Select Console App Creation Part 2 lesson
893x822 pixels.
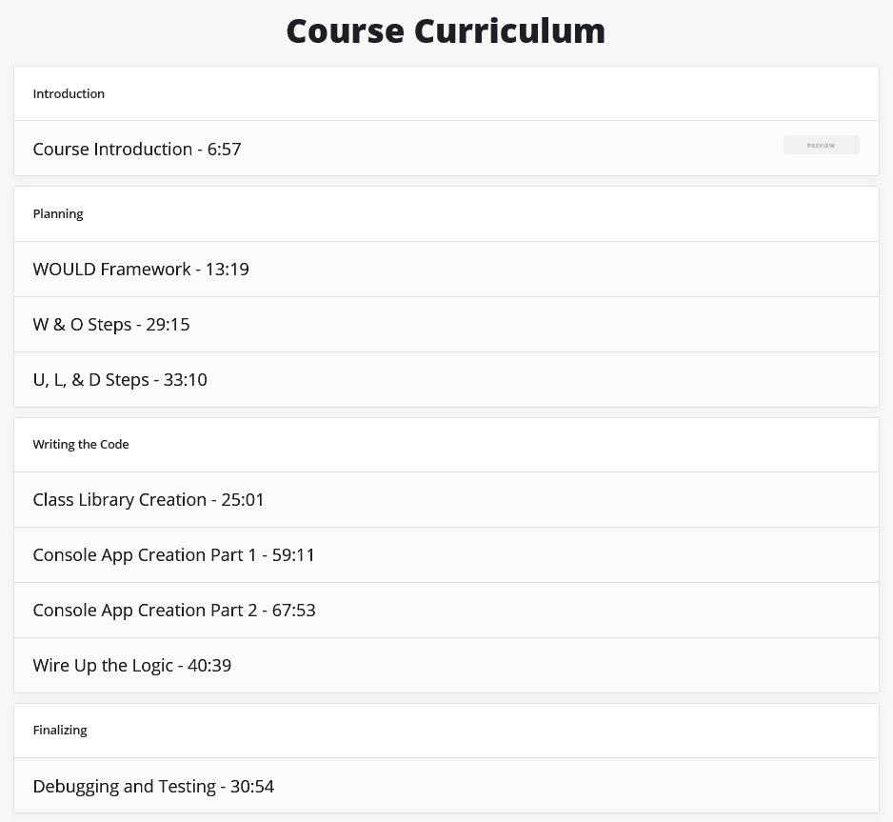pos(446,611)
